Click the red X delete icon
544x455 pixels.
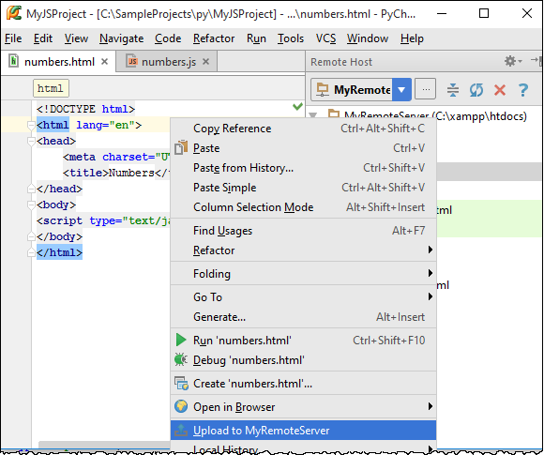pos(500,90)
